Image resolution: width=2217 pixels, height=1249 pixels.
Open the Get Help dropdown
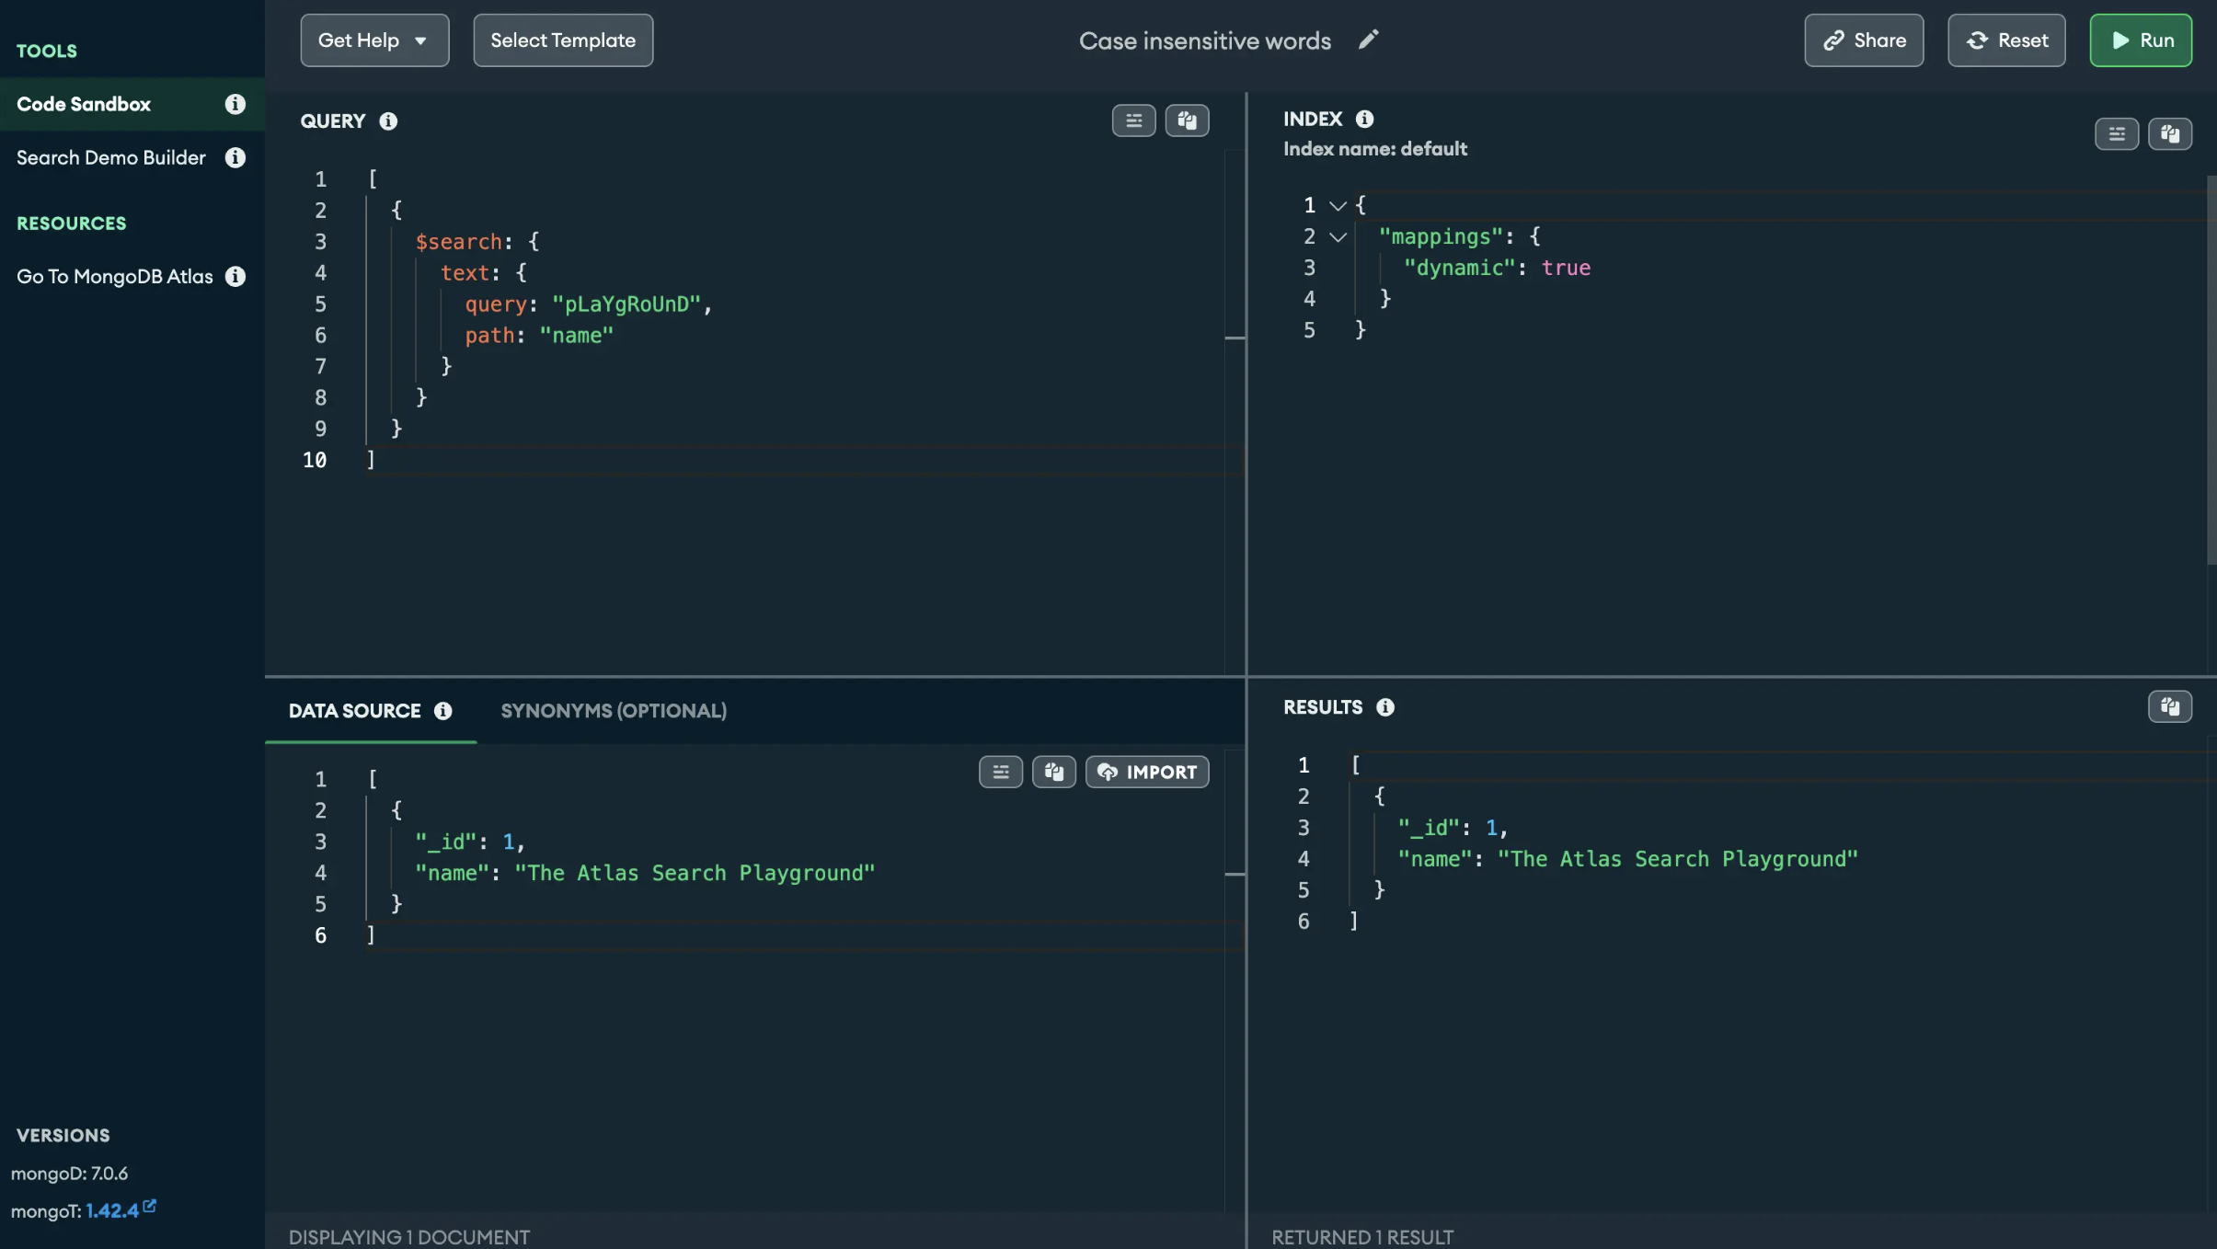point(374,40)
